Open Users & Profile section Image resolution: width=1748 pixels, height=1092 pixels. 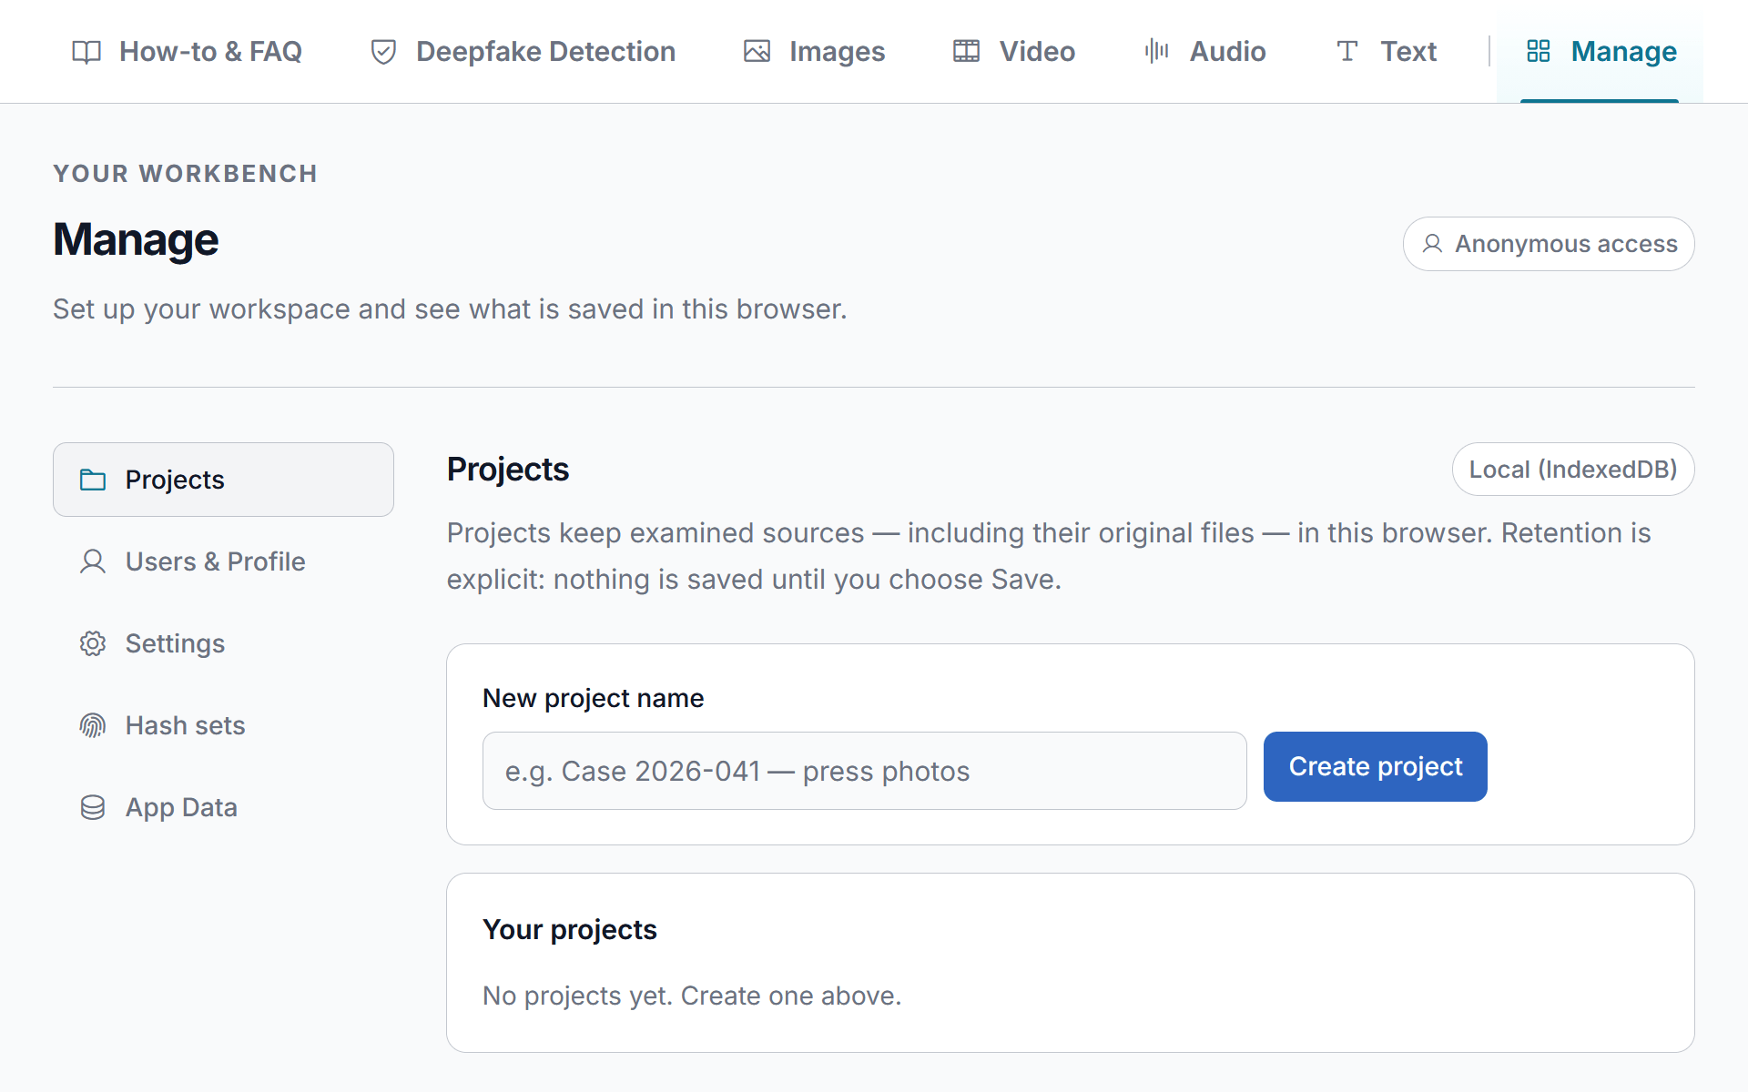223,561
